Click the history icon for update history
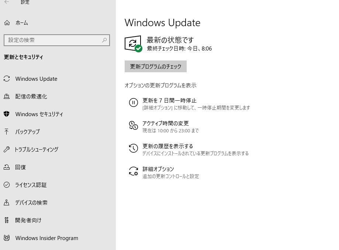This screenshot has height=250, width=339. [x=133, y=148]
